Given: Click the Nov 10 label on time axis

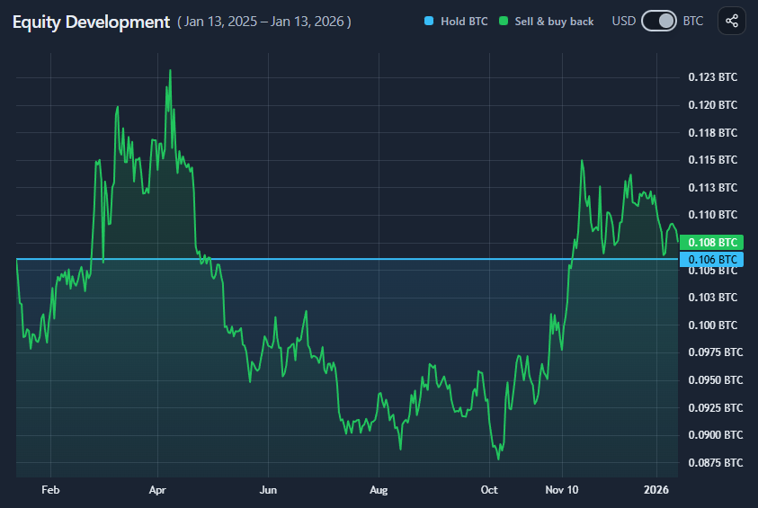Looking at the screenshot, I should (x=562, y=490).
